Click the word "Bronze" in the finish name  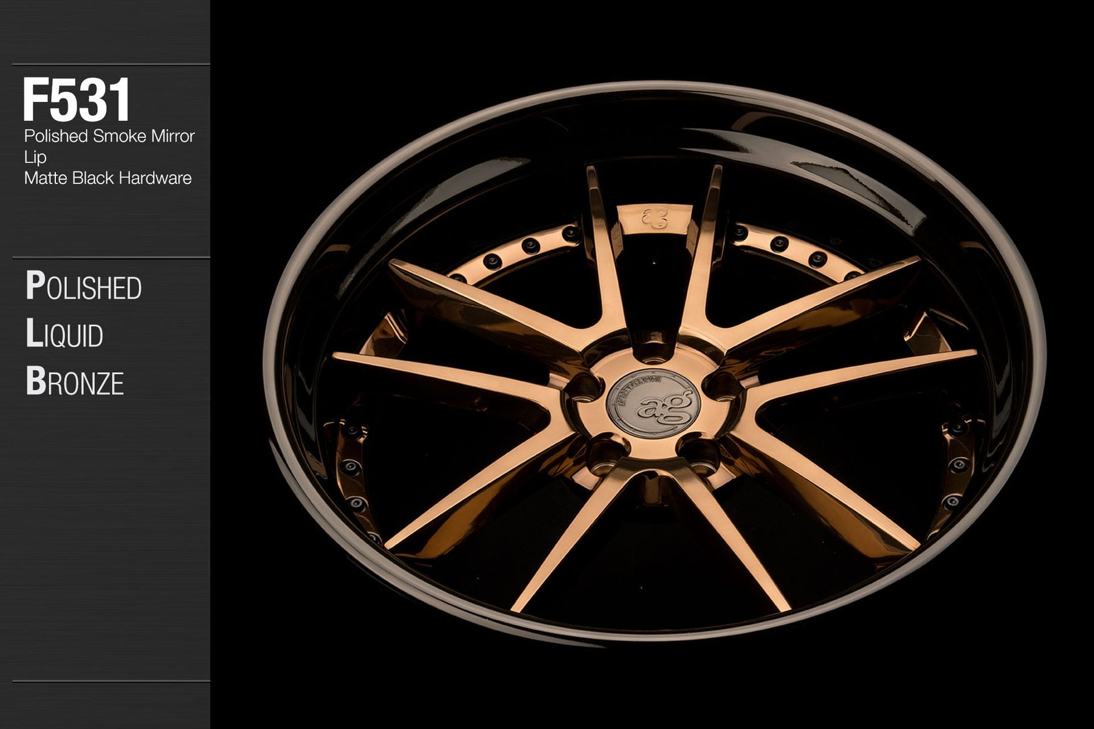pyautogui.click(x=74, y=382)
